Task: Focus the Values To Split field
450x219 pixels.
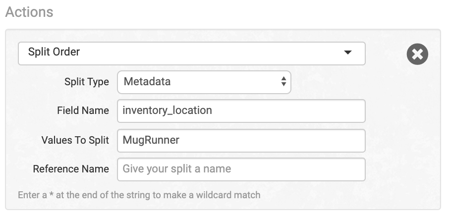Action: click(241, 140)
